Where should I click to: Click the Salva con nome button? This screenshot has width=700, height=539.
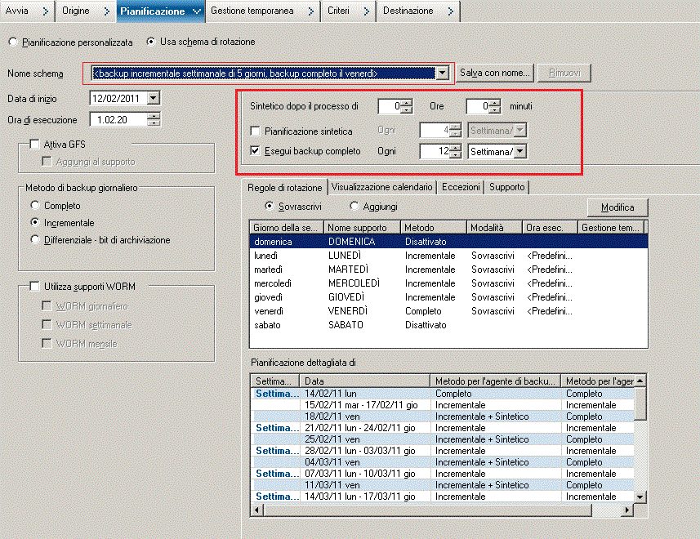click(495, 73)
